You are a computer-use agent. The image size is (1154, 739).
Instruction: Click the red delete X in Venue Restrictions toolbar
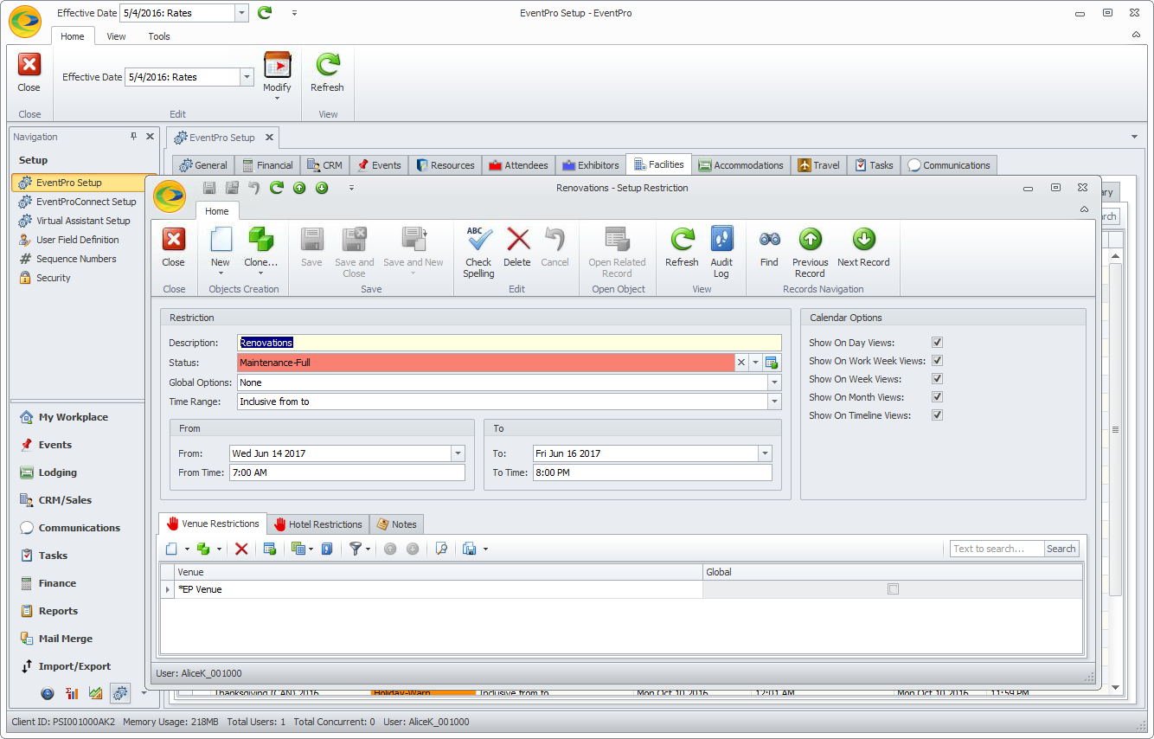click(241, 549)
